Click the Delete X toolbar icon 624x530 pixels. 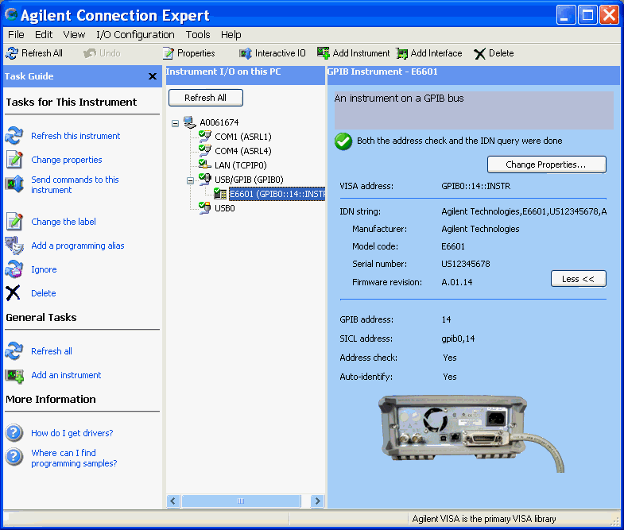(x=479, y=54)
